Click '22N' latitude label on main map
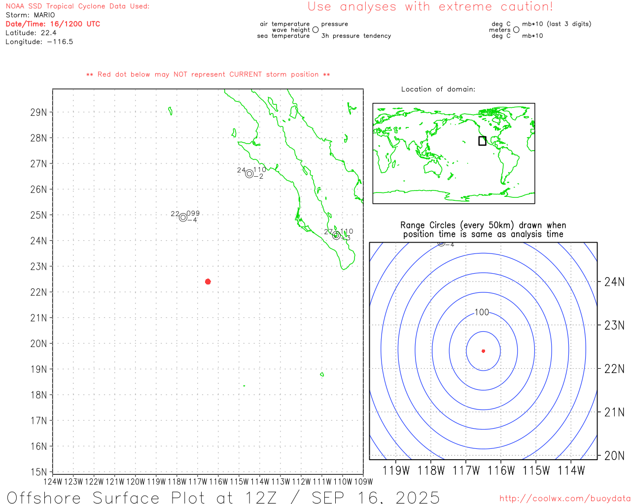631x504 pixels. coord(38,292)
